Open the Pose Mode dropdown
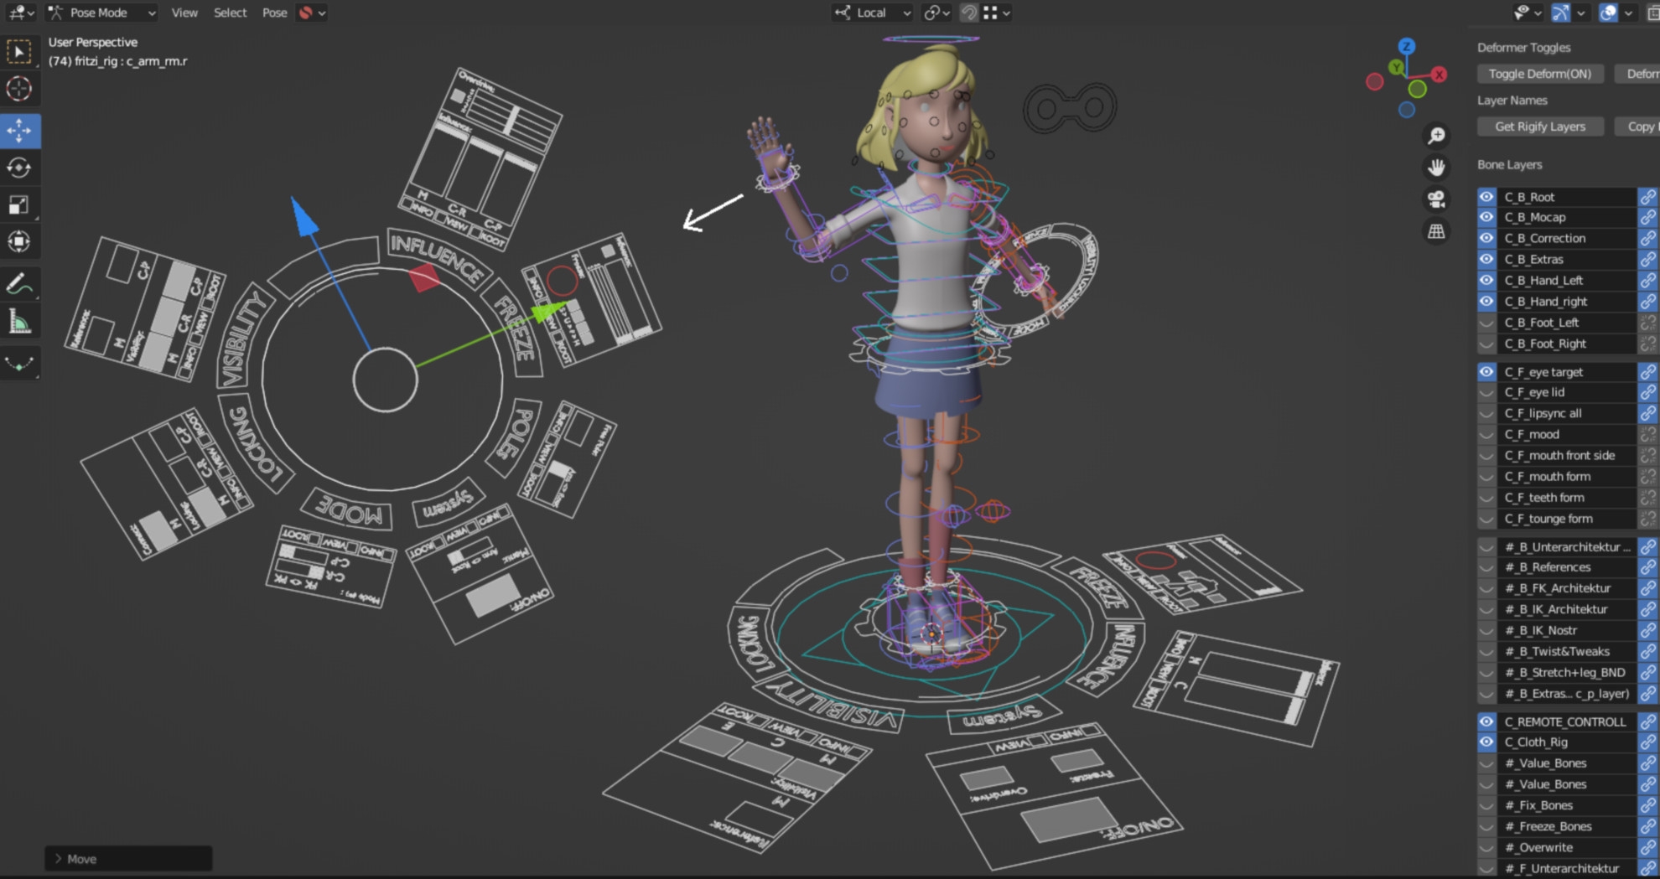1660x879 pixels. 102,13
